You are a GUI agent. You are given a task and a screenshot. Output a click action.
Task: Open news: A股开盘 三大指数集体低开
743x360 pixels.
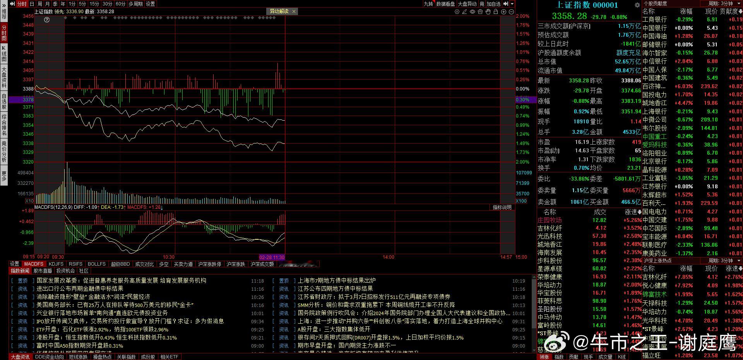pyautogui.click(x=334, y=329)
